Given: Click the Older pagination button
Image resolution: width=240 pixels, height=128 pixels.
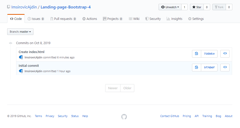Looking at the screenshot, I should click(127, 88).
